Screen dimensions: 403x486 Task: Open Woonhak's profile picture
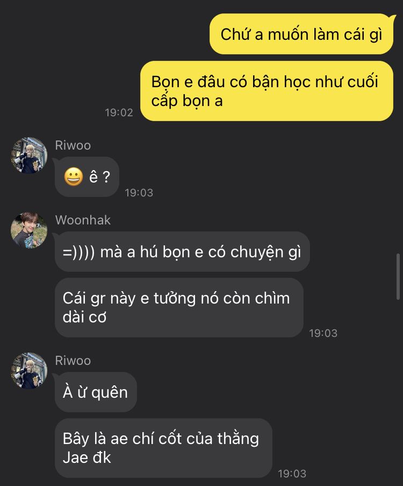(29, 230)
